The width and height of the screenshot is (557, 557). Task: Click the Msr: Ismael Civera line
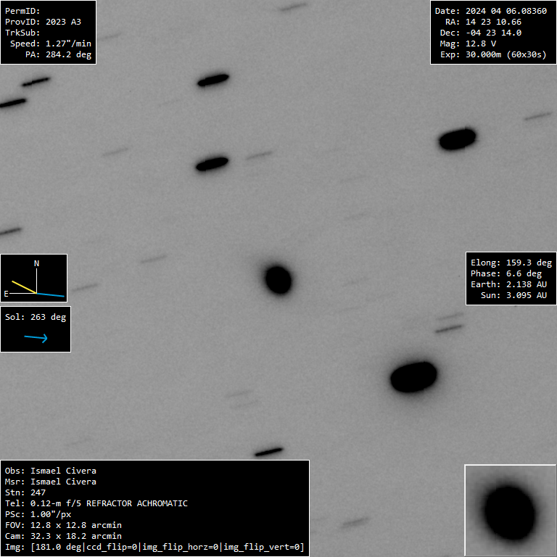point(51,482)
